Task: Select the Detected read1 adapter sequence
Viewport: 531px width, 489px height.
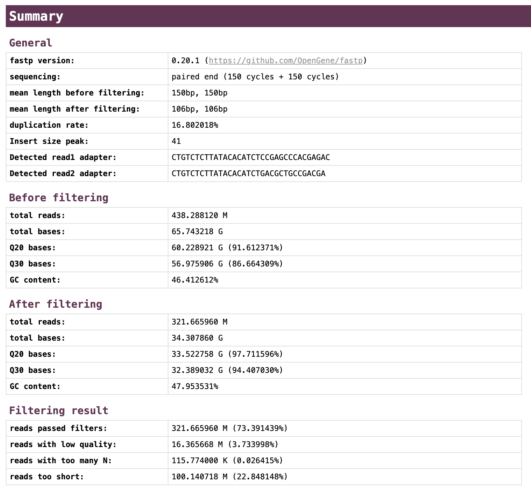Action: click(251, 157)
